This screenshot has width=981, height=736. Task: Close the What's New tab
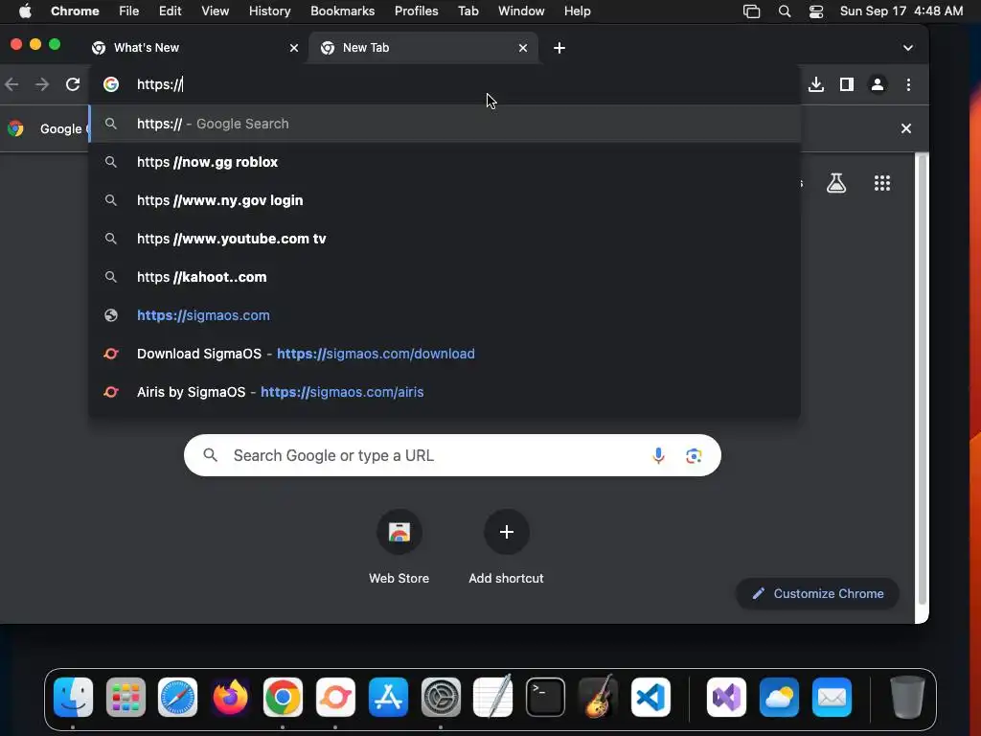point(293,48)
